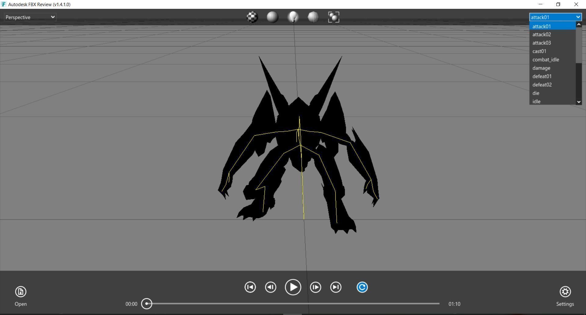
Task: Minimize the FBX Review window
Action: pos(541,4)
